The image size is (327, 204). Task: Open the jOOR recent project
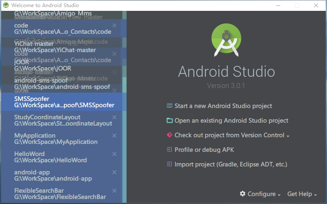62,65
